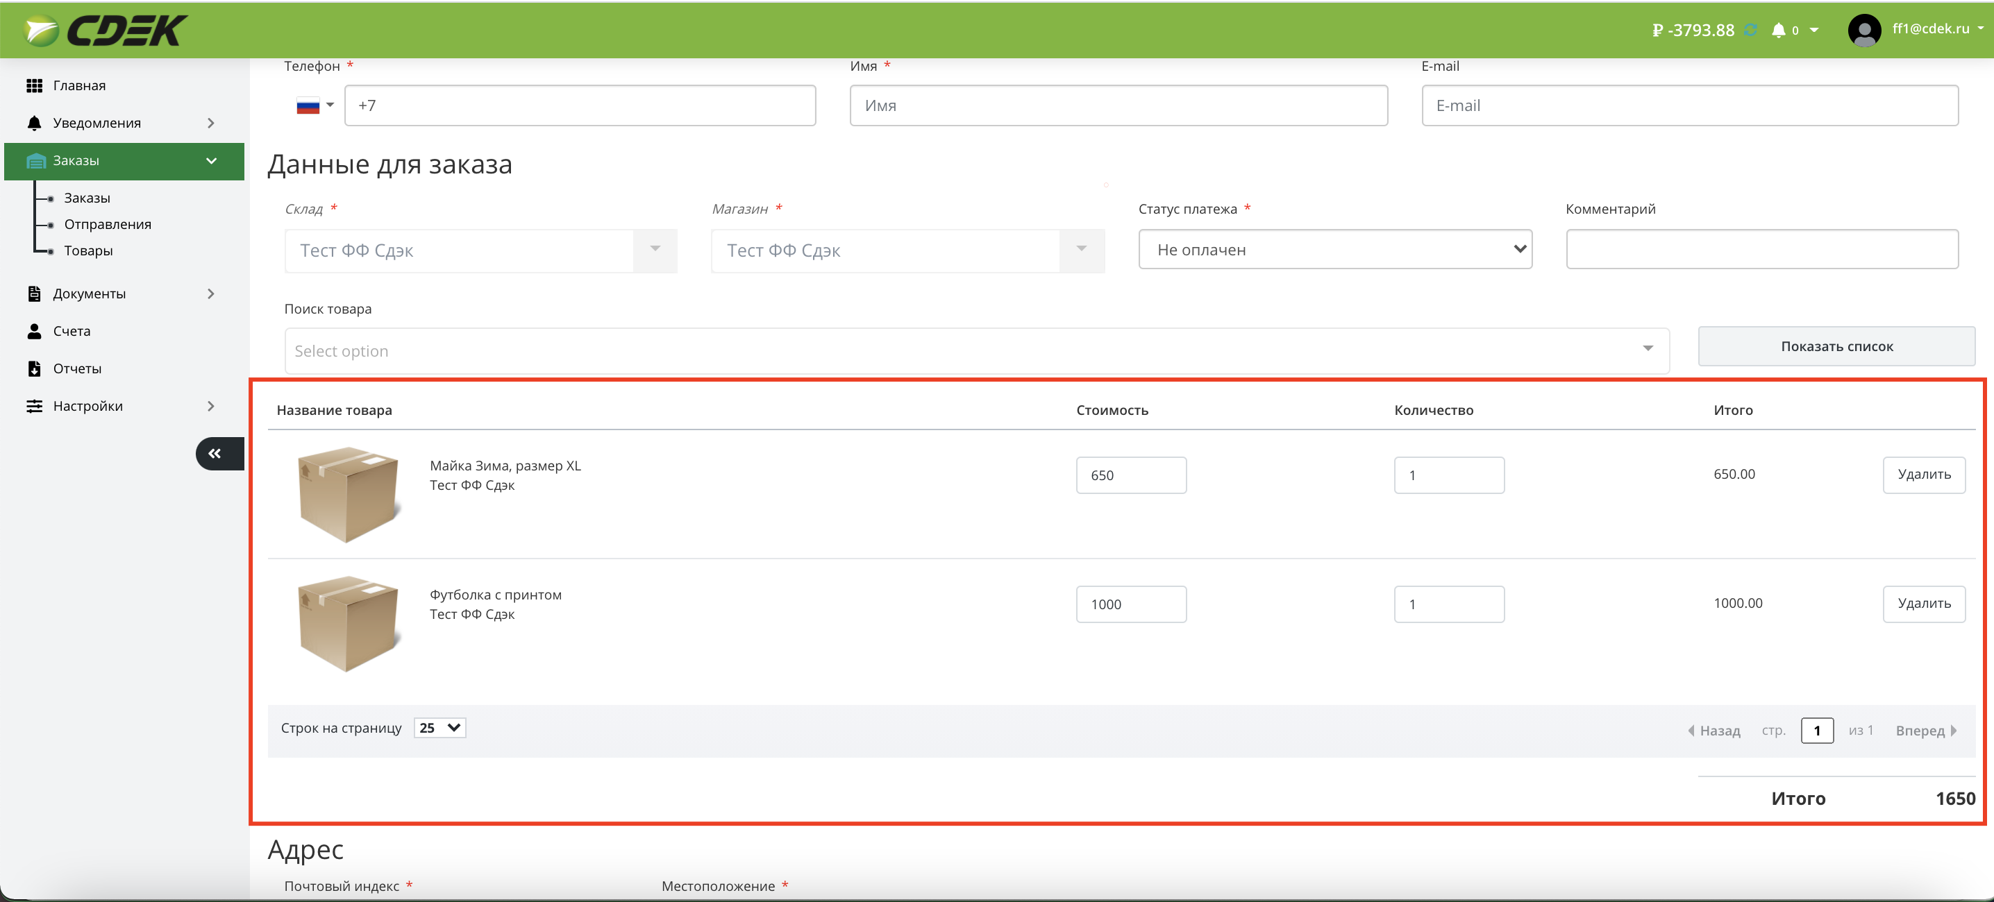Click the CDEK logo
1994x902 pixels.
click(106, 31)
